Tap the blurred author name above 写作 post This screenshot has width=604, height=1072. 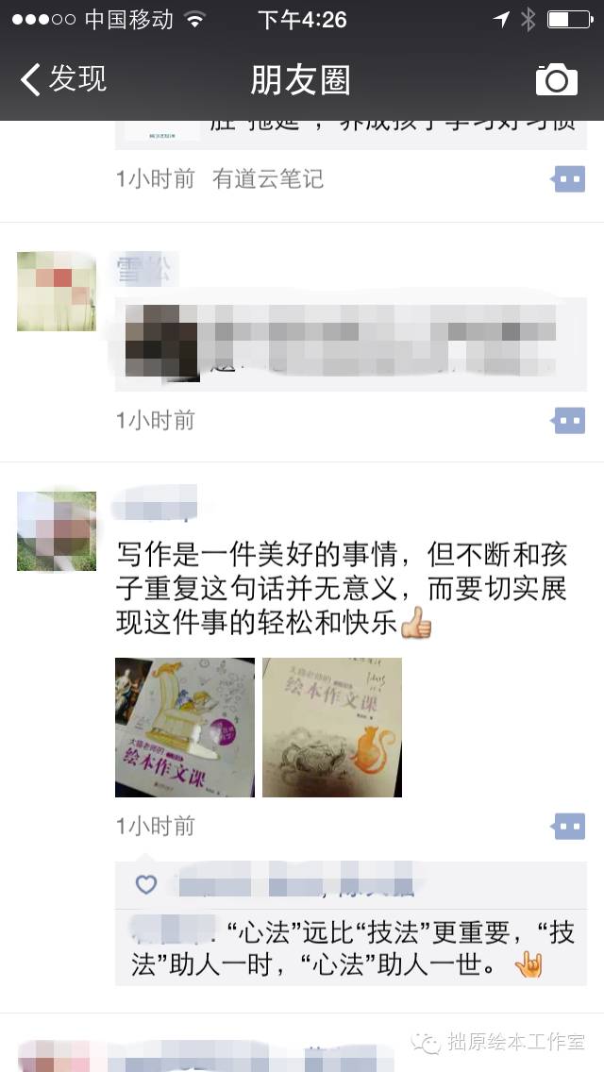[154, 502]
